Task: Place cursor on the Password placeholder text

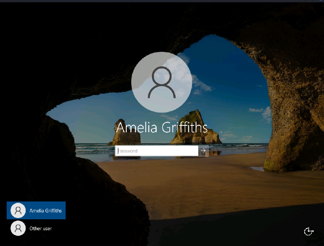Action: click(x=128, y=151)
